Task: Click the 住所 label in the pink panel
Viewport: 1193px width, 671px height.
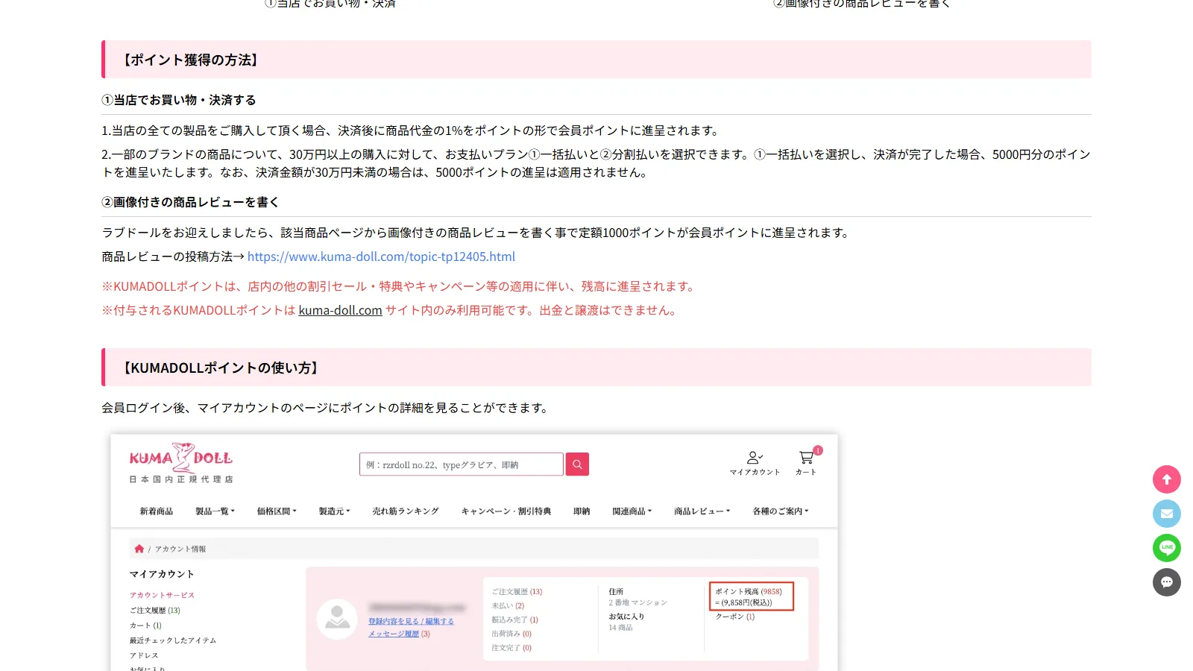Action: 616,591
